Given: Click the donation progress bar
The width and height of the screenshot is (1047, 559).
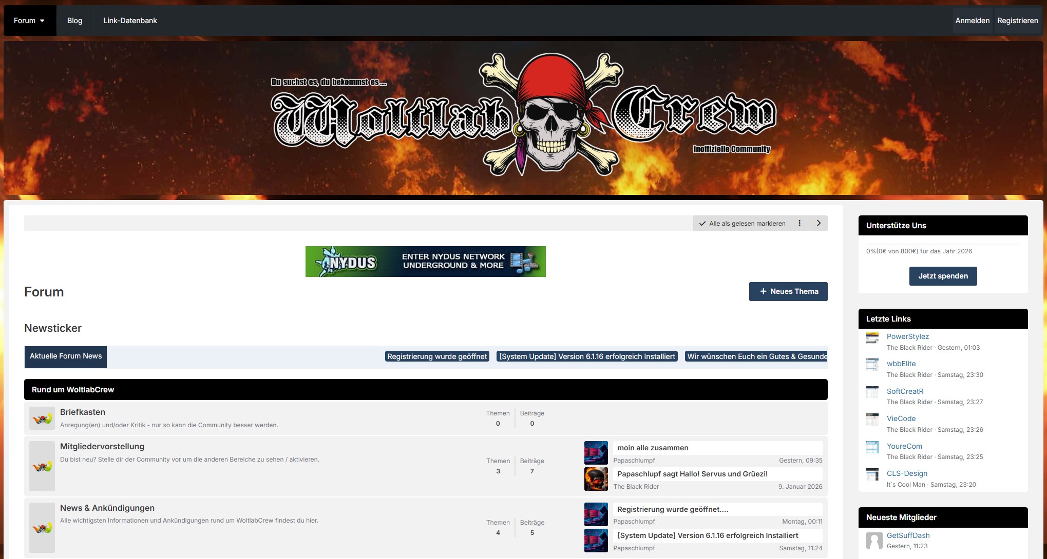Looking at the screenshot, I should pyautogui.click(x=943, y=244).
